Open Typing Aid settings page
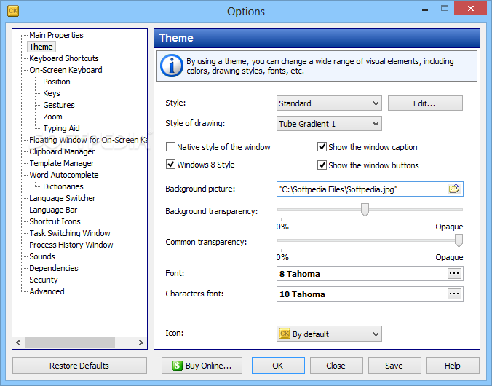492x386 pixels. point(61,128)
